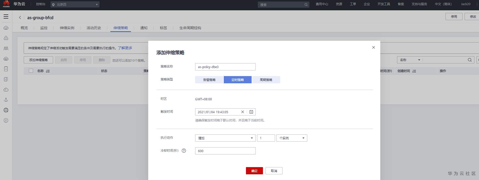Click the 添加伸缩策略 button

38,60
